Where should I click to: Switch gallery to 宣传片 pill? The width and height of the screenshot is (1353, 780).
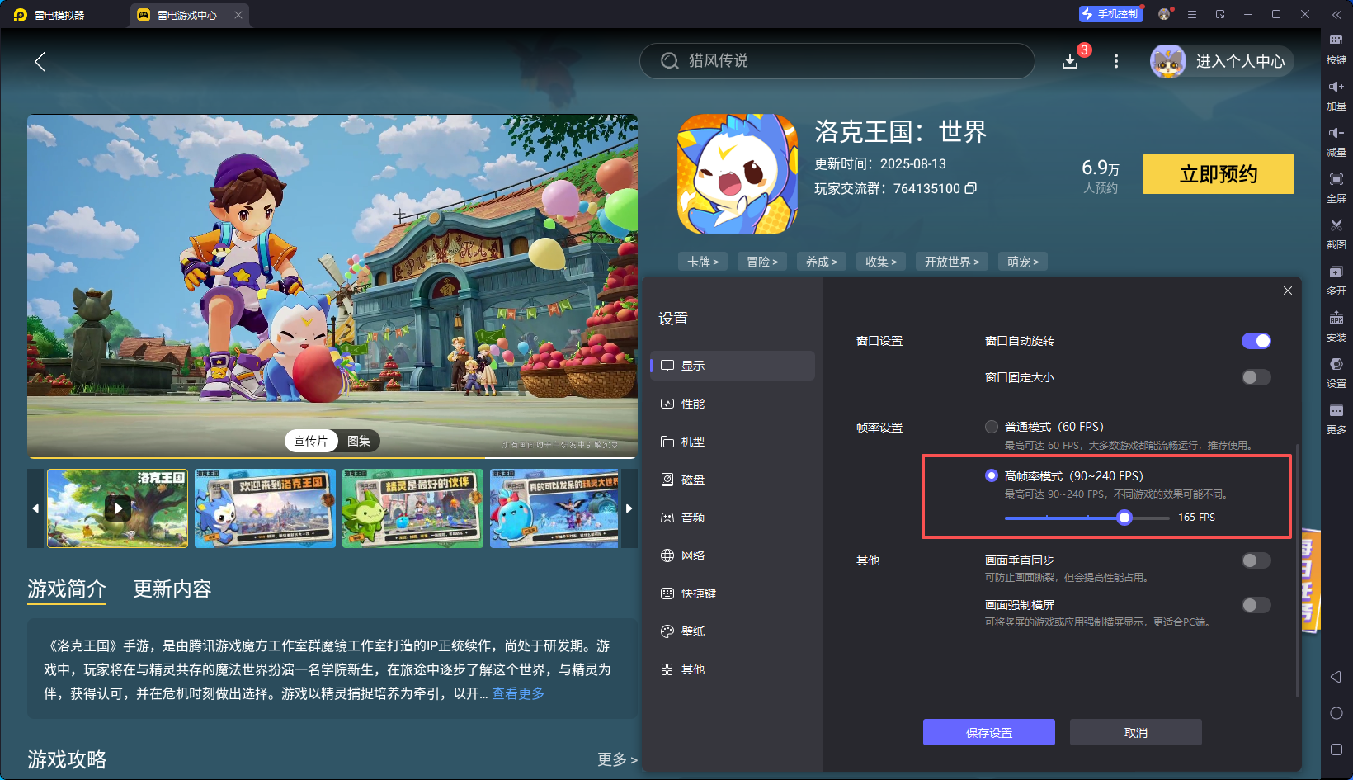tap(311, 441)
